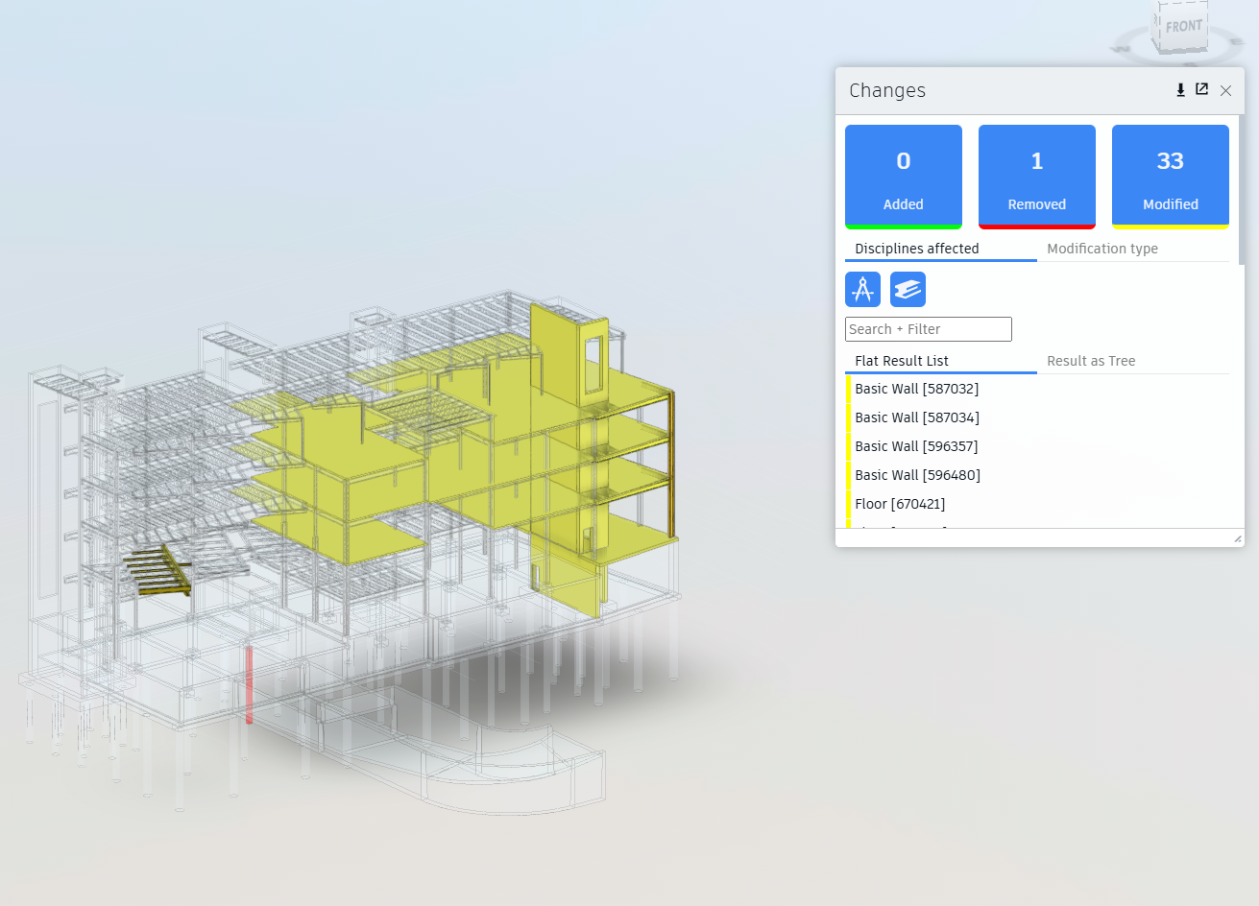Image resolution: width=1259 pixels, height=906 pixels.
Task: Select the Disciplines affected tab
Action: [916, 249]
